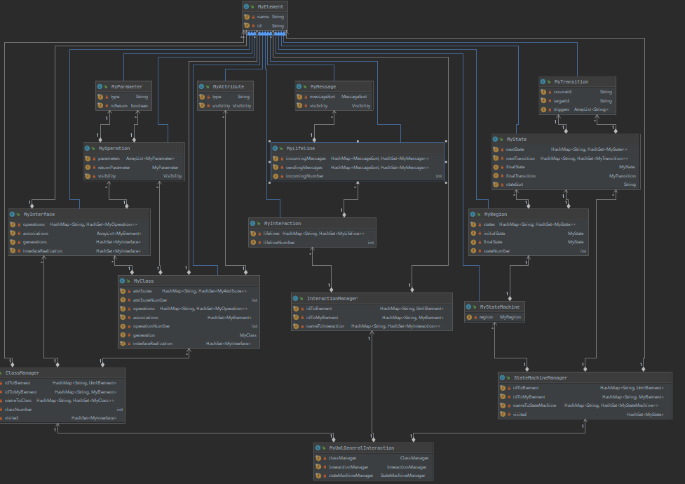This screenshot has height=484, width=685.
Task: Click the class icon beside MyOperation
Action: click(87, 148)
